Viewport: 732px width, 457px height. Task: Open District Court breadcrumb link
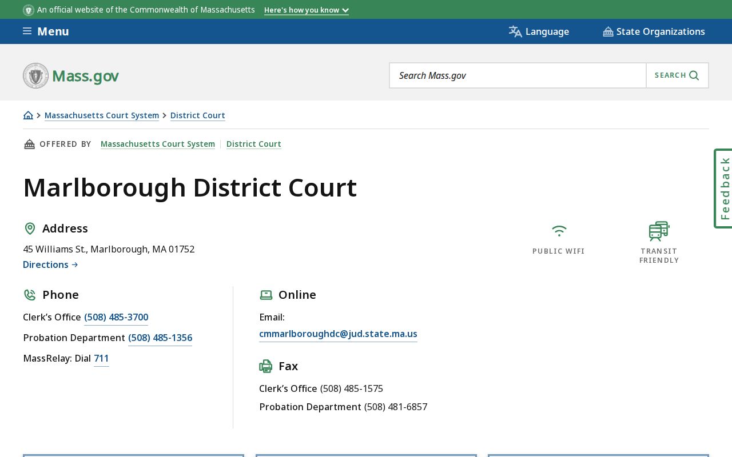point(198,115)
